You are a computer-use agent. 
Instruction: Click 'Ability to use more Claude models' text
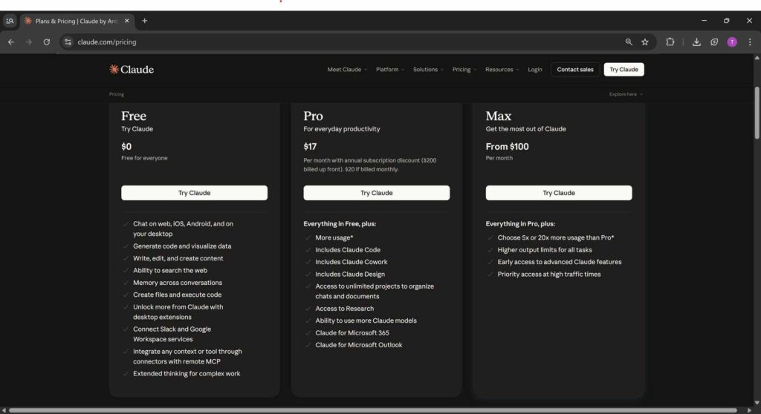pyautogui.click(x=366, y=321)
